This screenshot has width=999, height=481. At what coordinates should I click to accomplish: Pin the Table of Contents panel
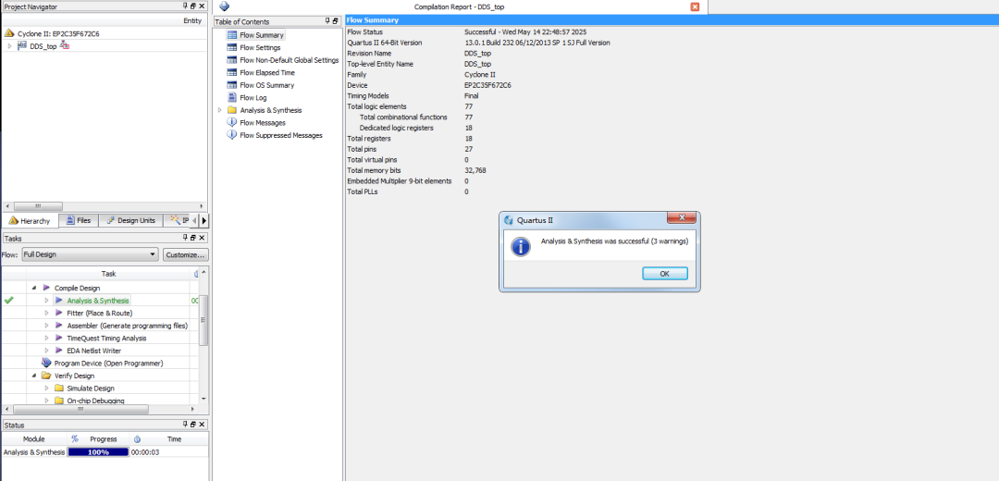pyautogui.click(x=327, y=21)
